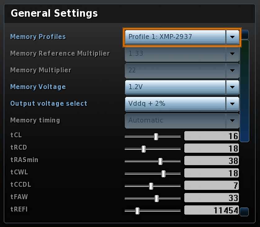This screenshot has width=260, height=227.
Task: Click the Memory timing dropdown arrow
Action: click(x=232, y=121)
